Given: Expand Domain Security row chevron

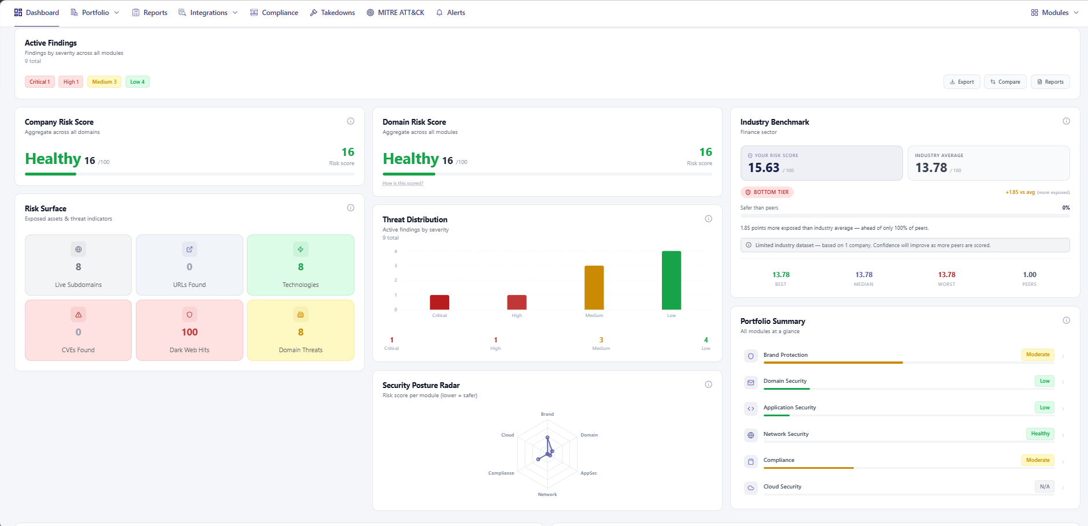Looking at the screenshot, I should tap(1063, 382).
